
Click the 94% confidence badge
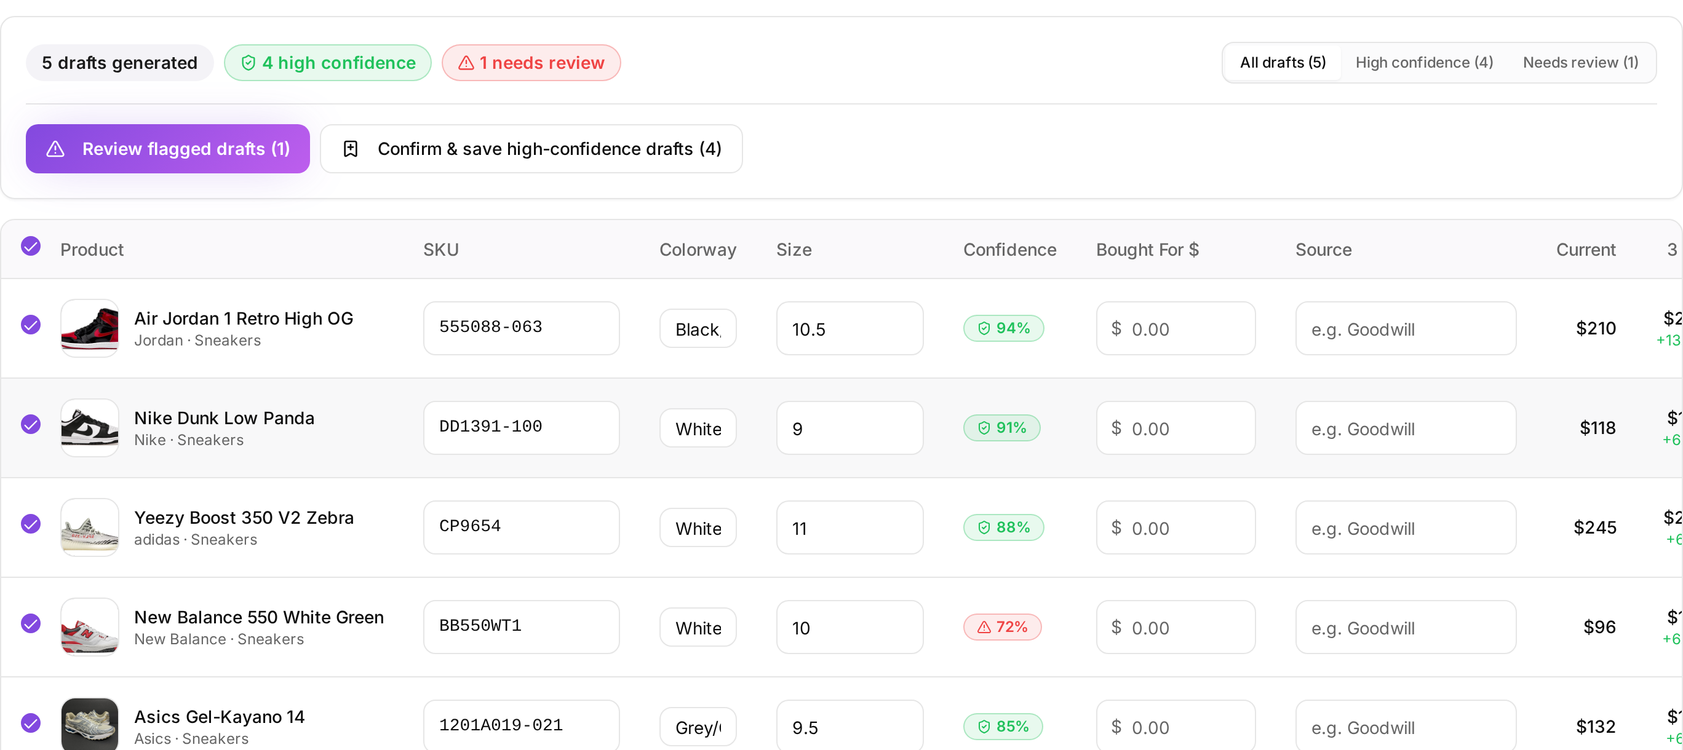point(1003,328)
